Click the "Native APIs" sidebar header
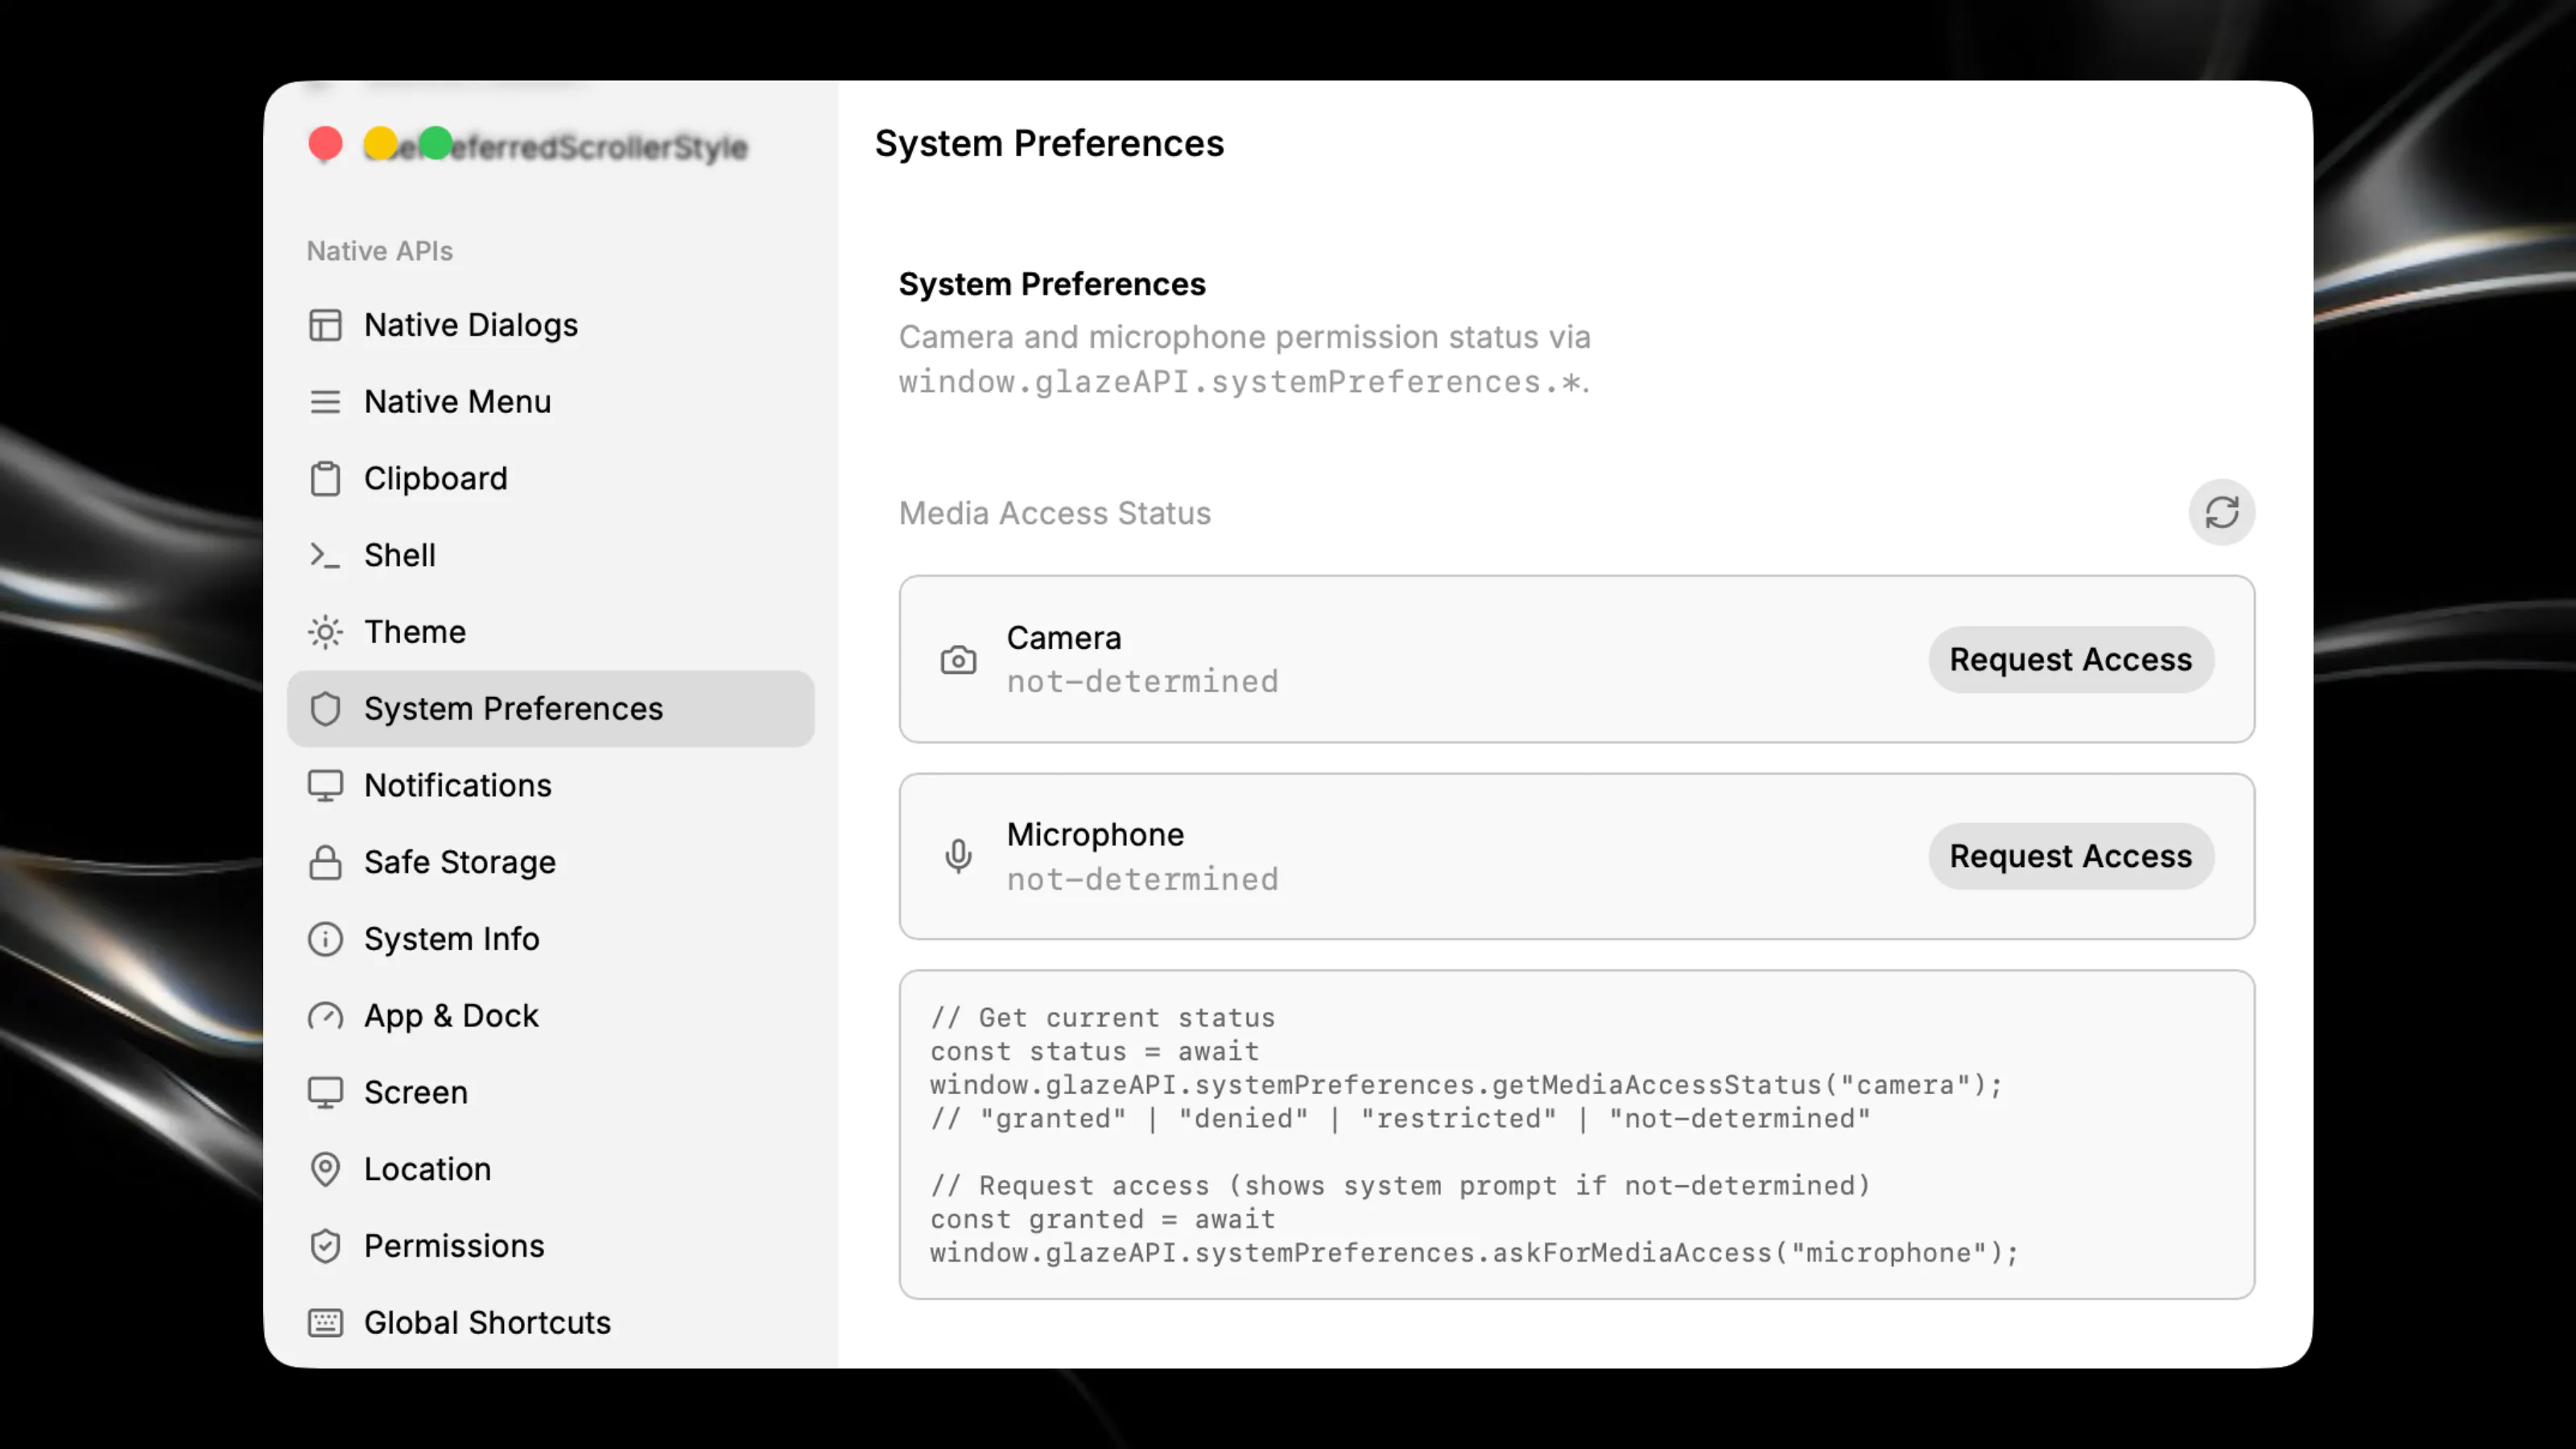Screen dimensions: 2576x1449 (x=379, y=251)
